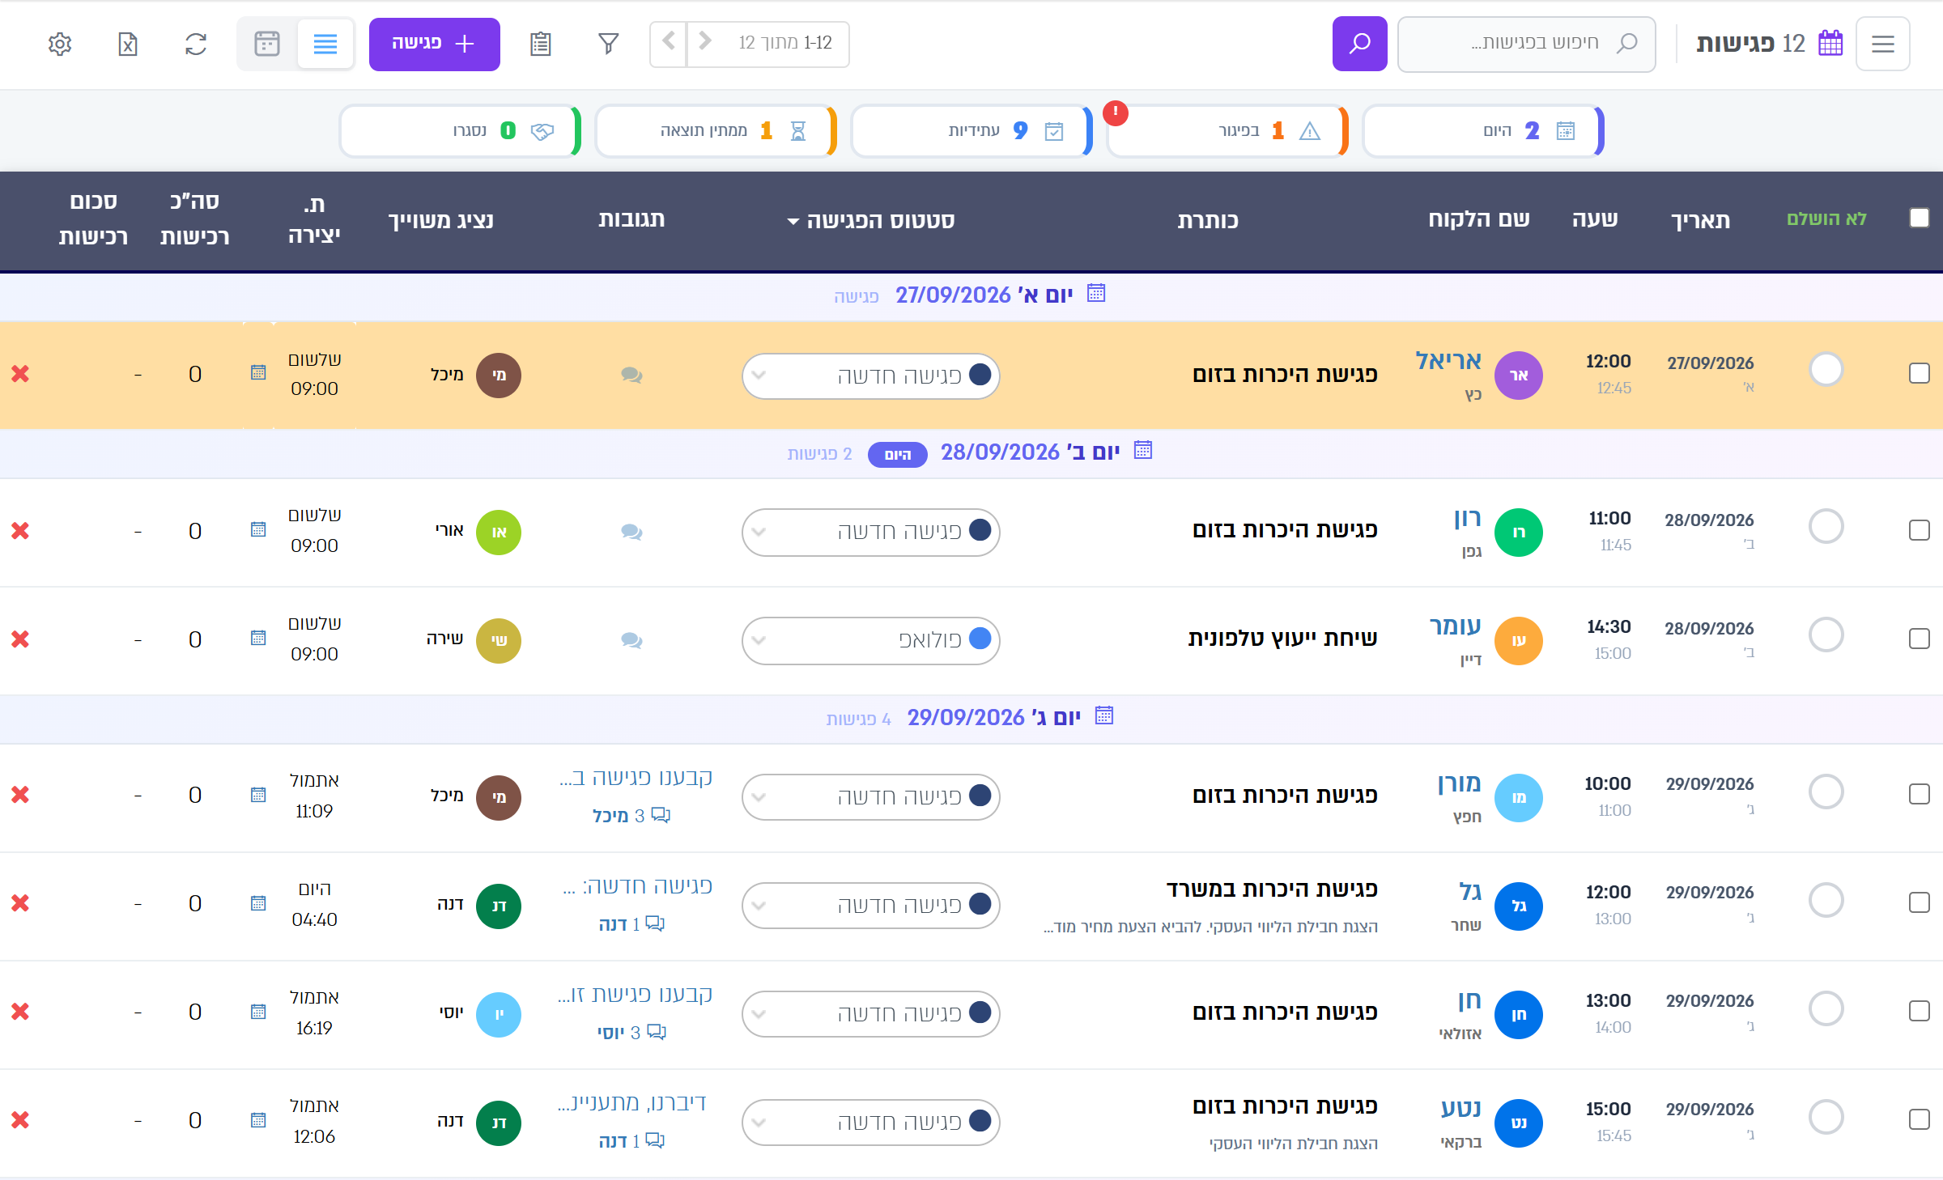Open customer link עומר
The image size is (1943, 1180).
(x=1455, y=626)
